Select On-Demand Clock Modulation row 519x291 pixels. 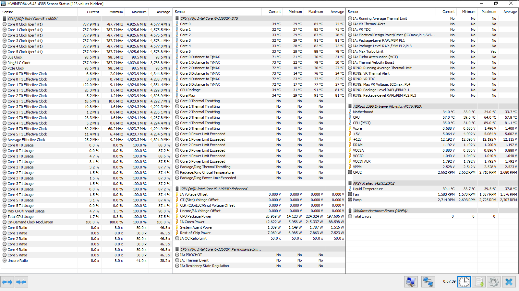point(86,222)
